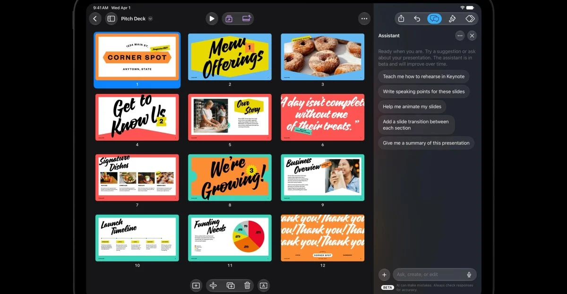Select slide 4 Get to Know Us thumbnail
The height and width of the screenshot is (294, 567).
137,118
